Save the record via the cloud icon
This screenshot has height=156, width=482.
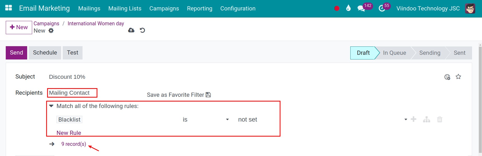(x=131, y=30)
